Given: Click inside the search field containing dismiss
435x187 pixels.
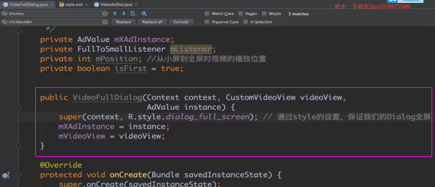Looking at the screenshot, I should [55, 13].
